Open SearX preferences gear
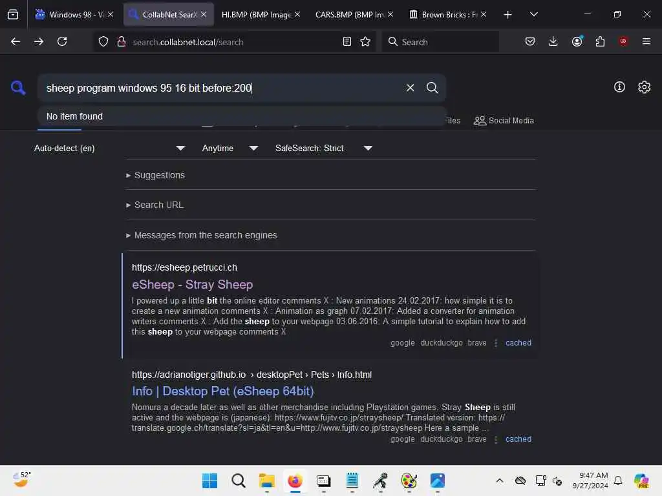 tap(644, 87)
